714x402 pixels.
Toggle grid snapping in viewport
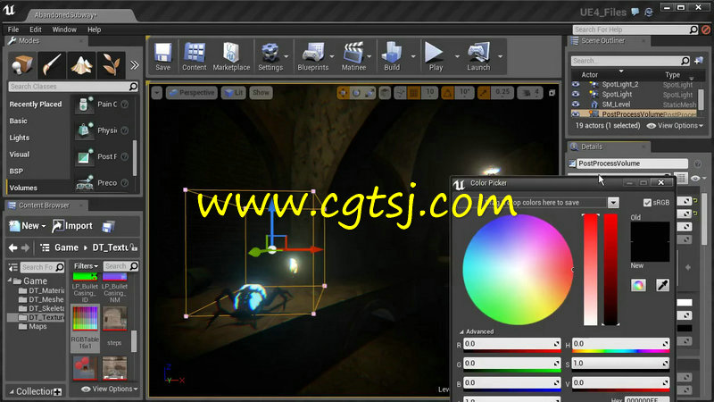(413, 93)
